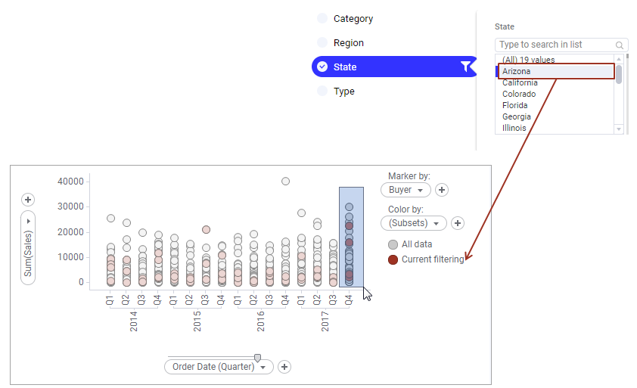Toggle the Category column checkmark
Image resolution: width=637 pixels, height=388 pixels.
click(322, 19)
